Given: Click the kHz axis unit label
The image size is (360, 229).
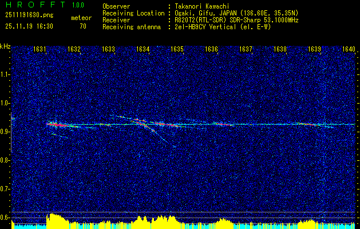Looking at the screenshot, I should [x=5, y=46].
